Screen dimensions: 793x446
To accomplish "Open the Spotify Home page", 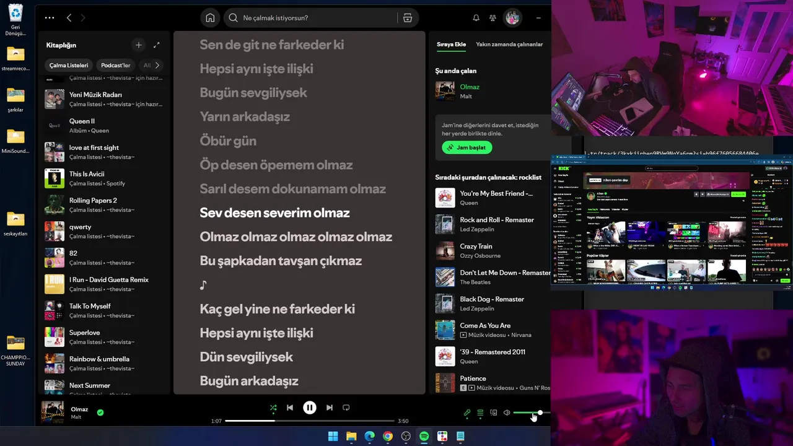I will click(210, 18).
